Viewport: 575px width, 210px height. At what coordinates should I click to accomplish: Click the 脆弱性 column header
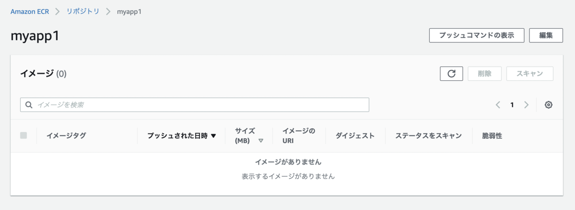(x=492, y=136)
